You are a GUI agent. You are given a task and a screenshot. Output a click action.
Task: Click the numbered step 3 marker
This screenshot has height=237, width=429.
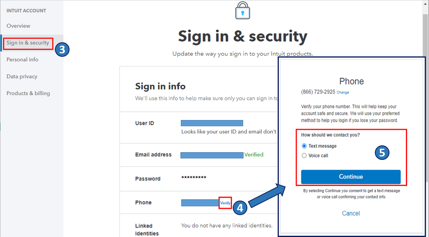click(62, 49)
